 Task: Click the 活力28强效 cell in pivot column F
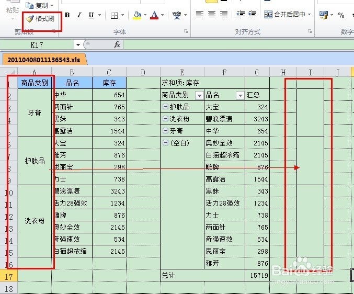point(224,203)
